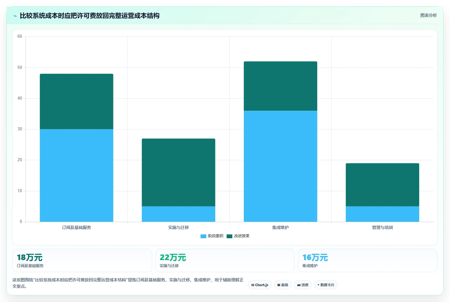Screen dimensions: 450x302
Task: Click the lightning icon beside the title
Action: (15, 16)
